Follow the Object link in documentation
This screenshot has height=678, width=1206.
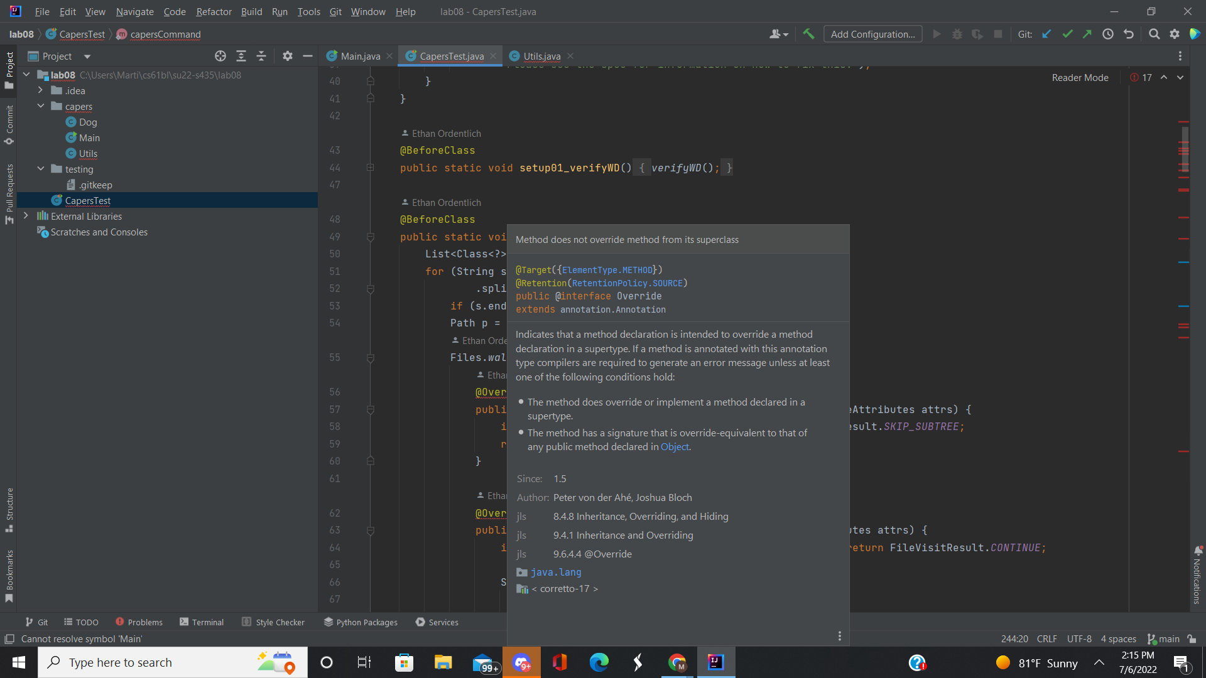tap(675, 447)
